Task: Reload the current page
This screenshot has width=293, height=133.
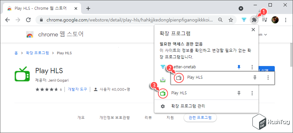Action: (28, 20)
